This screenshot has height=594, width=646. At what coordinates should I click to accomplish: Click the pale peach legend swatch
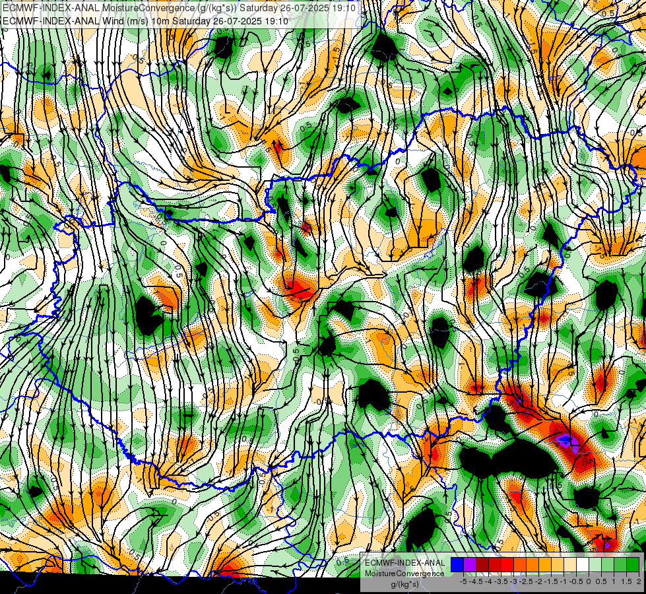[x=570, y=565]
